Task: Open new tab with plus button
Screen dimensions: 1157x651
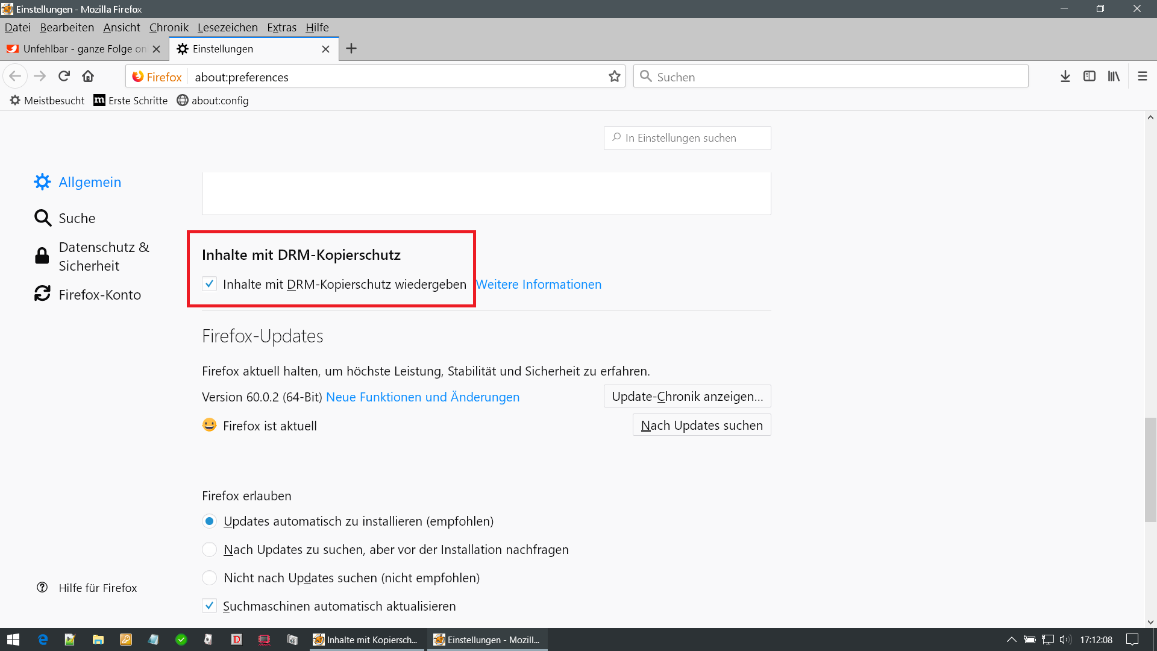Action: point(351,49)
